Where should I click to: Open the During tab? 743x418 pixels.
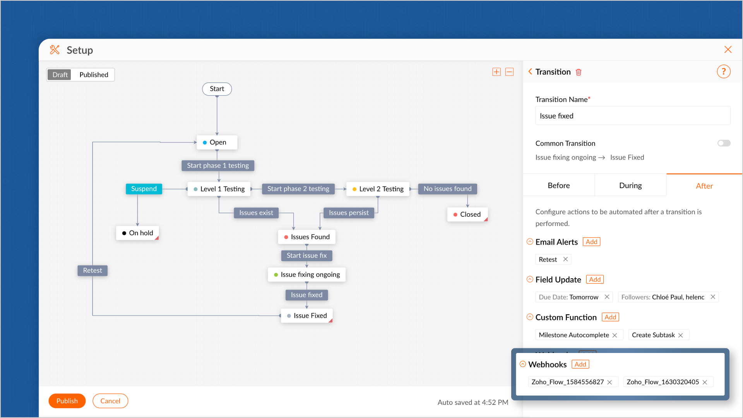point(630,185)
